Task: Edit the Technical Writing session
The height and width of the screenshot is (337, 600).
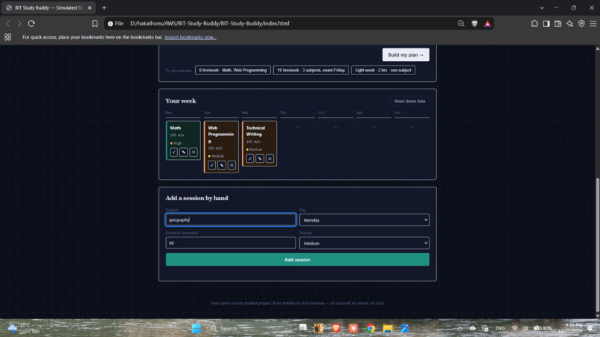Action: pos(260,158)
